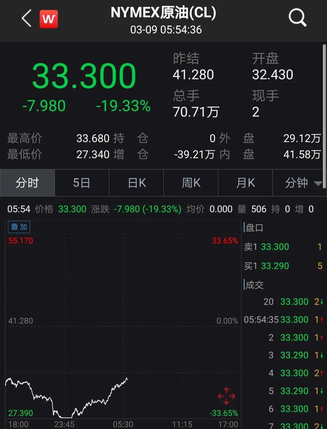Select the 分时 tab

(x=27, y=183)
